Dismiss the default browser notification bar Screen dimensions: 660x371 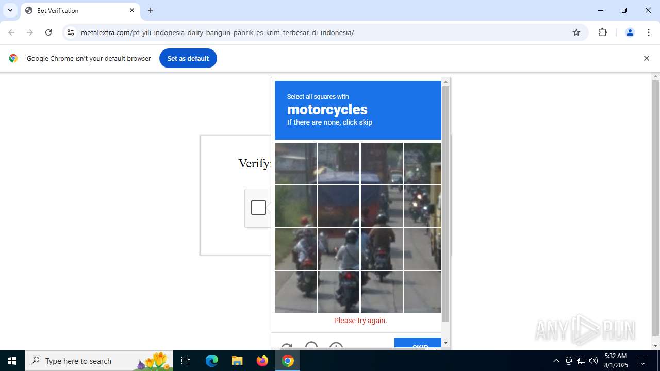[646, 58]
